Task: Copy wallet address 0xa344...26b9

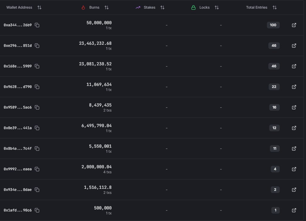Action: 37,25
